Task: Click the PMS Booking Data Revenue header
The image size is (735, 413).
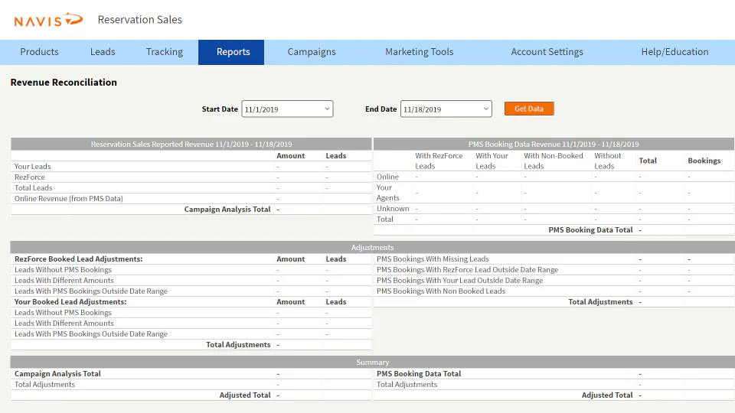Action: [x=554, y=145]
